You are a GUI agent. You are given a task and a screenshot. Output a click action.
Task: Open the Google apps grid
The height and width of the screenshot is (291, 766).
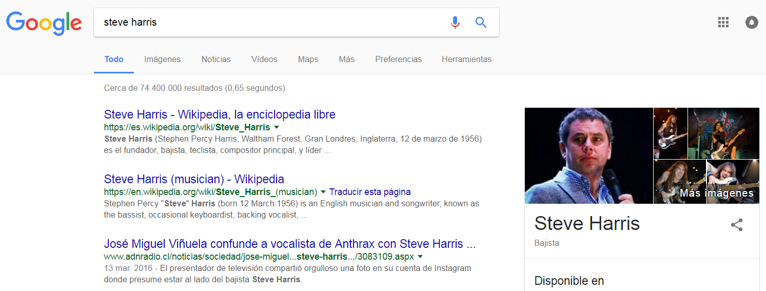coord(723,22)
